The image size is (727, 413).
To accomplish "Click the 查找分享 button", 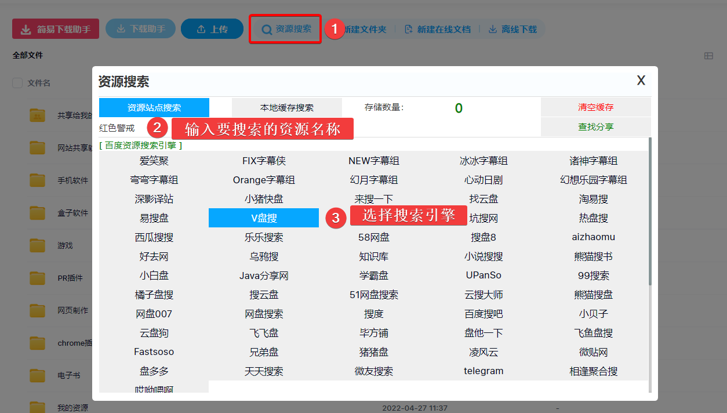I will coord(595,127).
